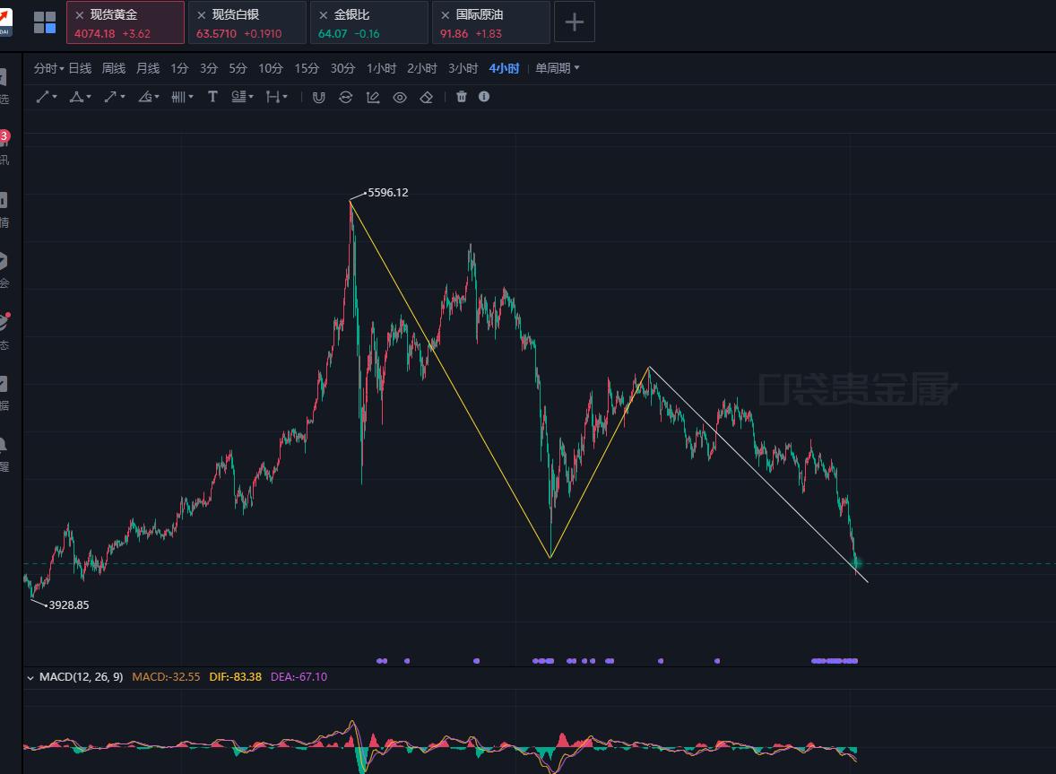Click the green current-price dot on chart
The height and width of the screenshot is (774, 1056).
tap(857, 562)
